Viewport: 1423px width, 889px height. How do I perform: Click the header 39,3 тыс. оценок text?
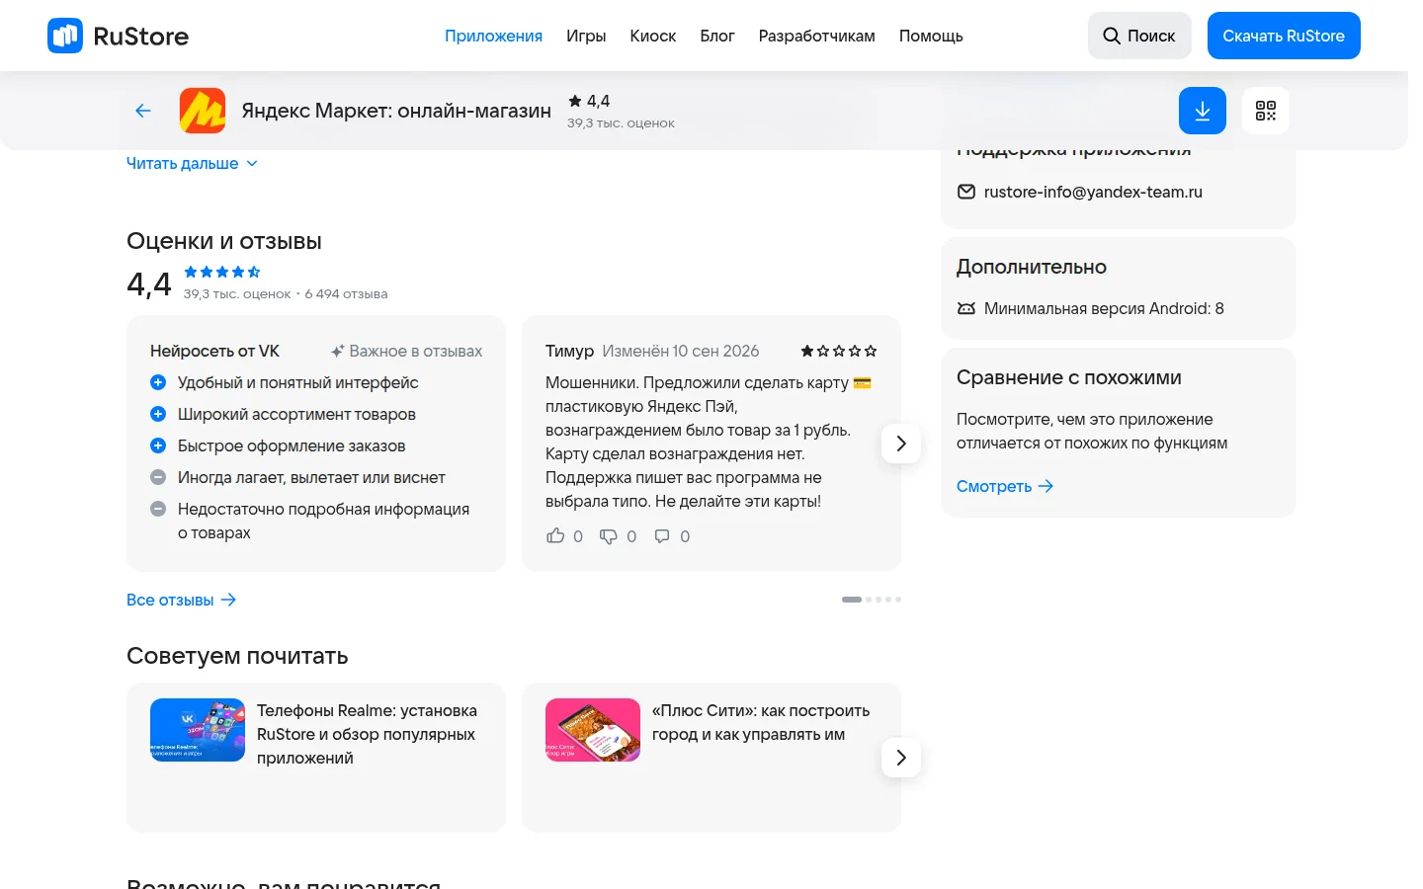pyautogui.click(x=621, y=123)
